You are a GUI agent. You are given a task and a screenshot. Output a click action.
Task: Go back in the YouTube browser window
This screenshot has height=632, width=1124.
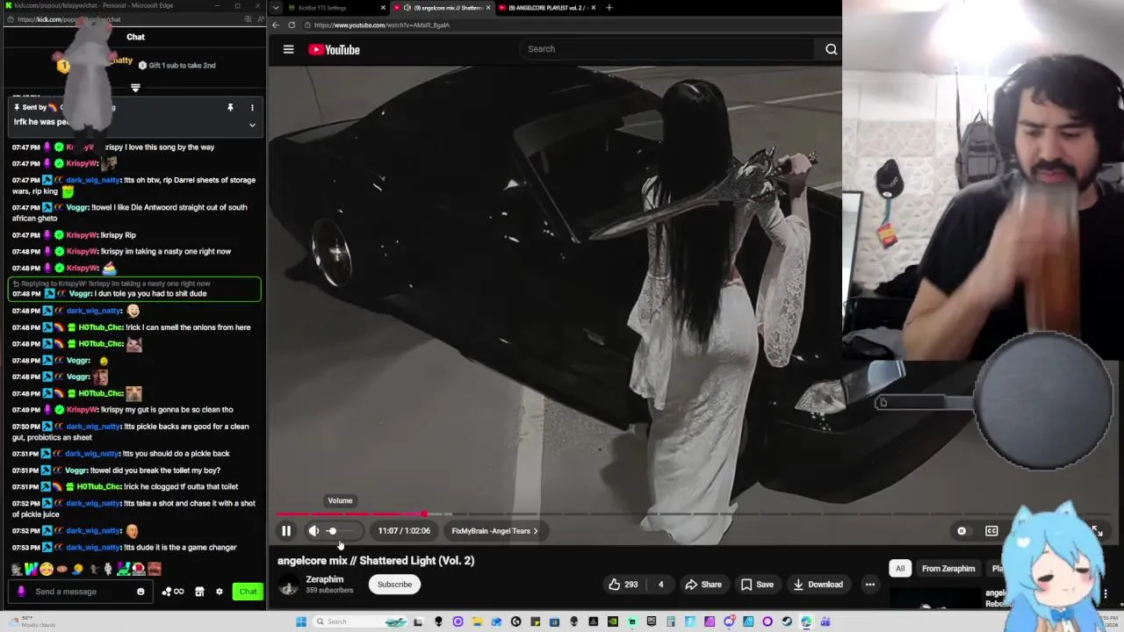coord(276,25)
